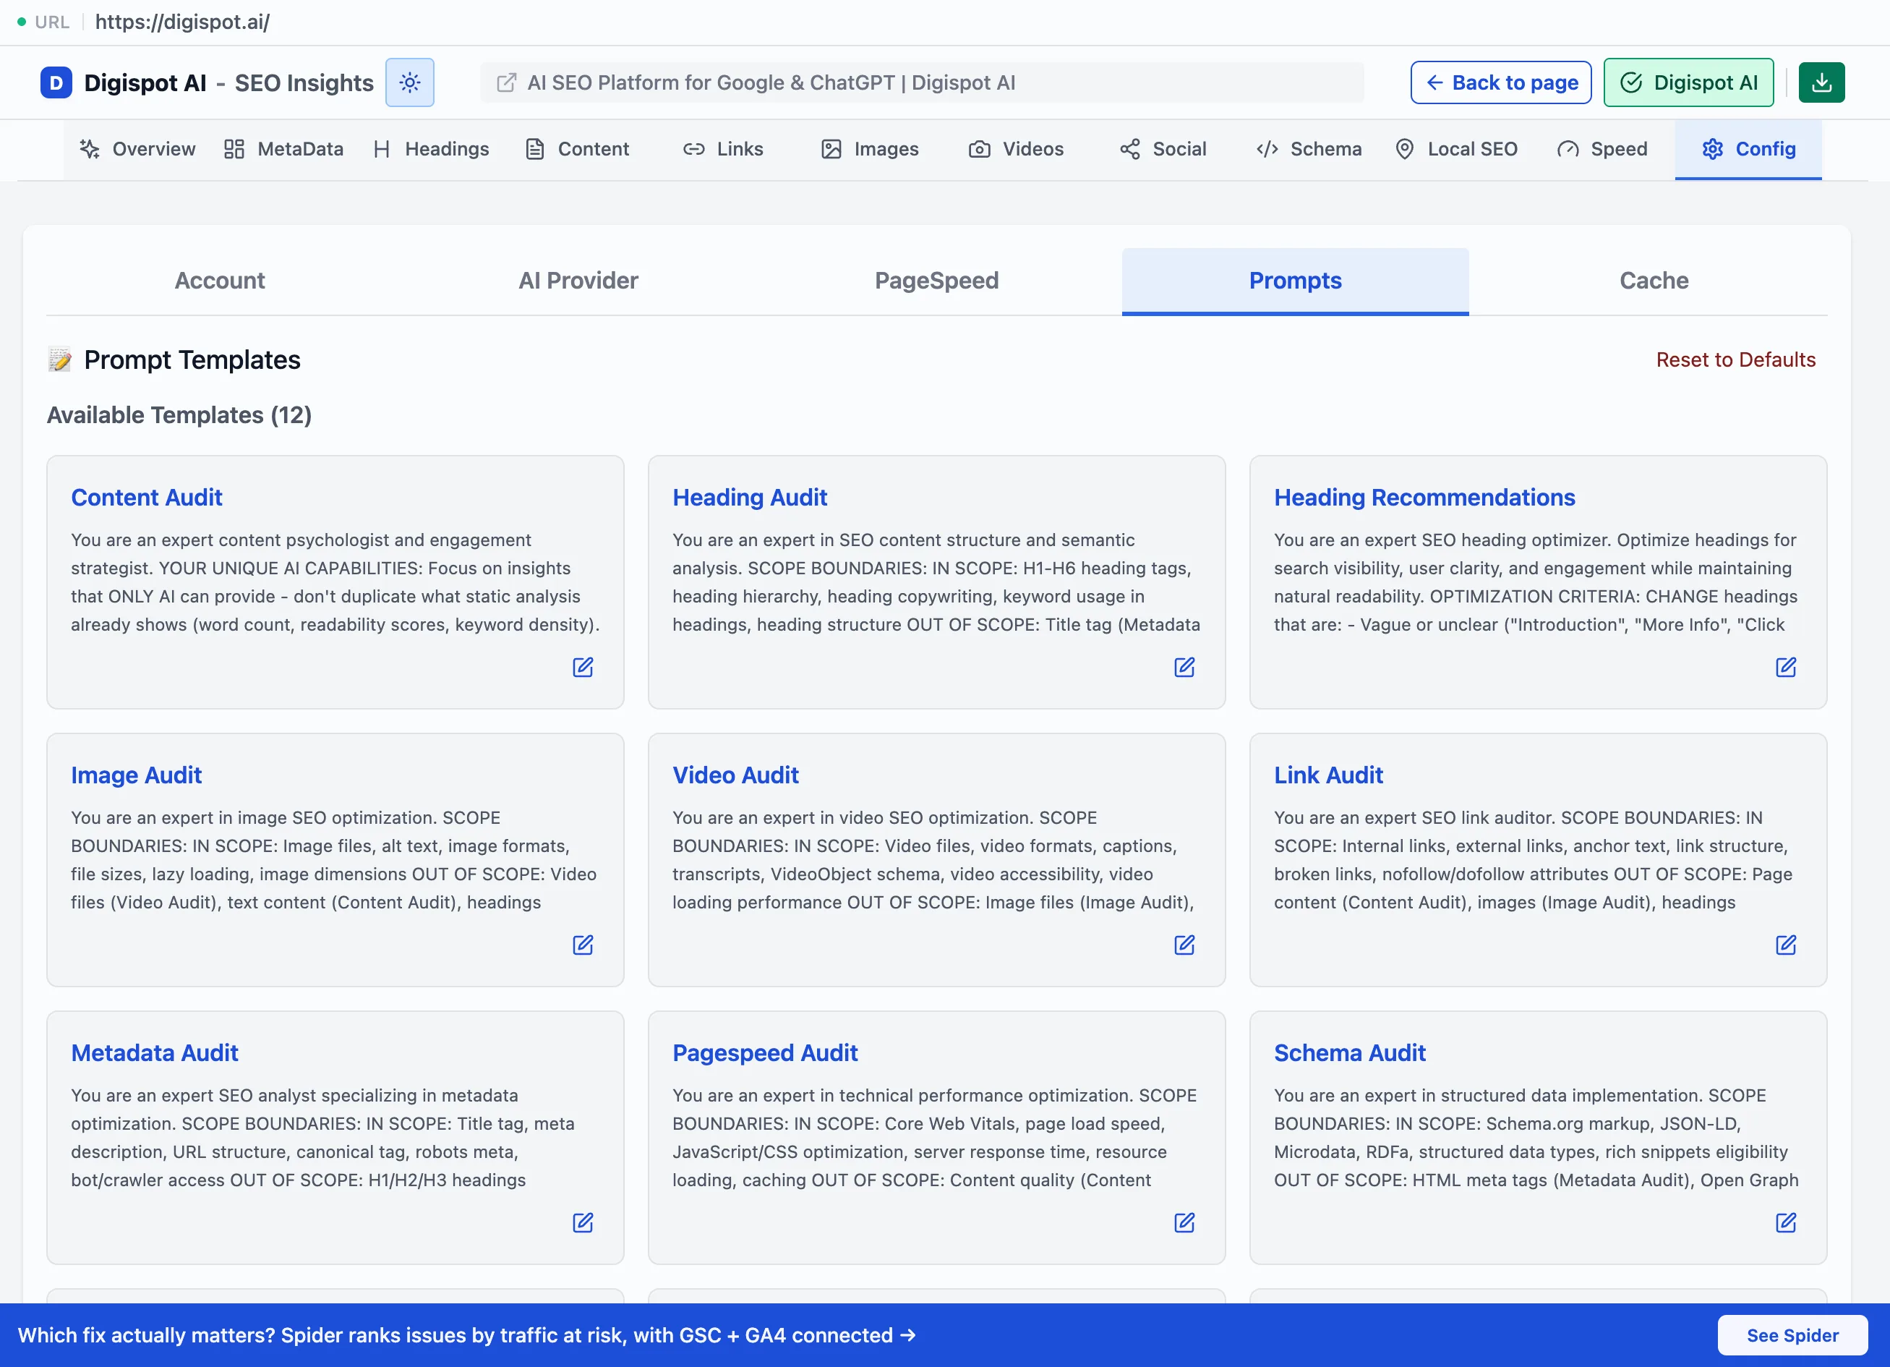Click the Metadata Audit card title
1890x1367 pixels.
(x=155, y=1053)
